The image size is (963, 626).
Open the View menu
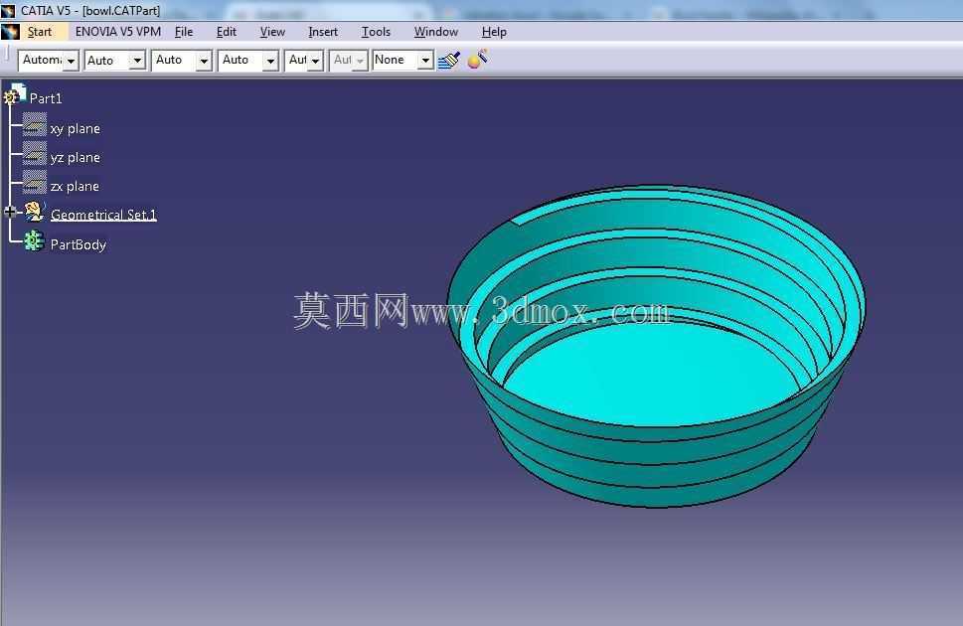click(272, 32)
